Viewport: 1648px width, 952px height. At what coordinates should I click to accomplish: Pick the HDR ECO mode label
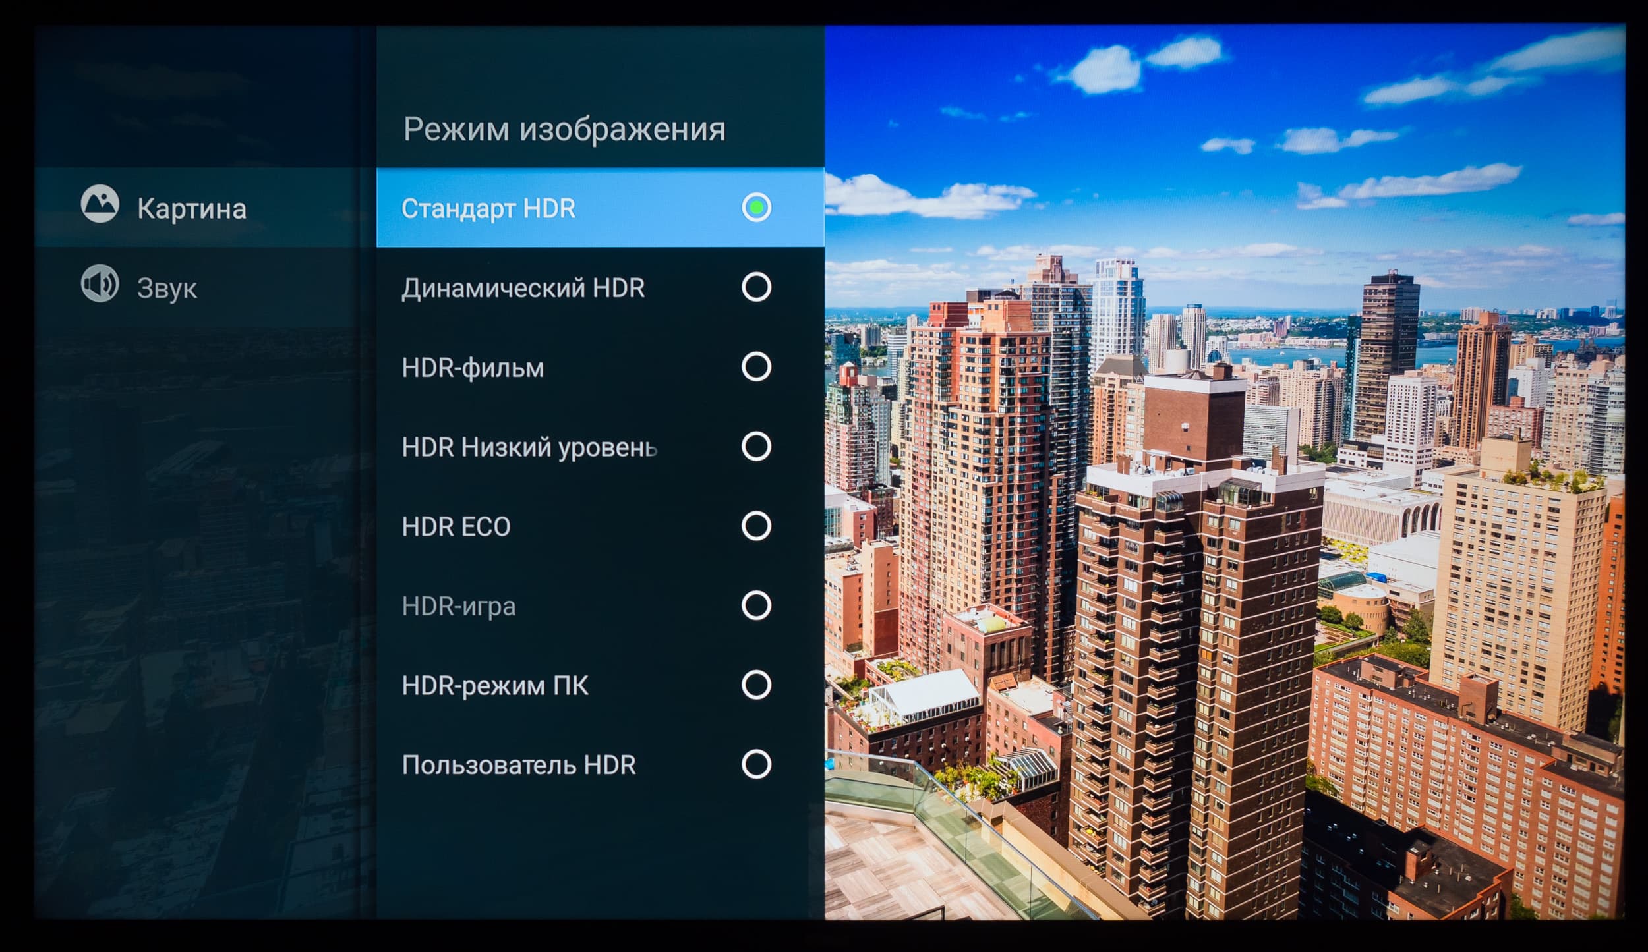click(456, 527)
